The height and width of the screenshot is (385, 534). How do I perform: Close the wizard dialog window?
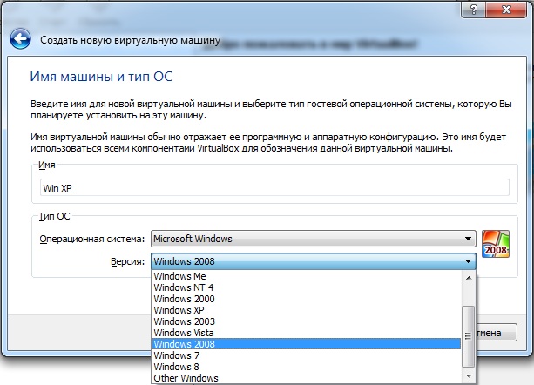pyautogui.click(x=506, y=10)
